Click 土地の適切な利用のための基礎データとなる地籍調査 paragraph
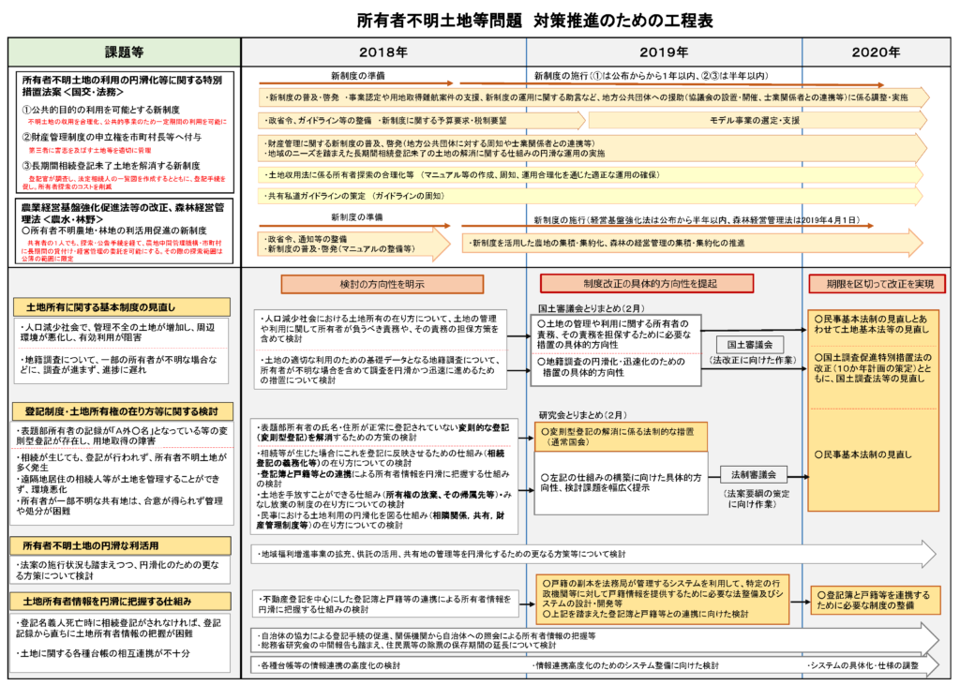 click(x=380, y=370)
